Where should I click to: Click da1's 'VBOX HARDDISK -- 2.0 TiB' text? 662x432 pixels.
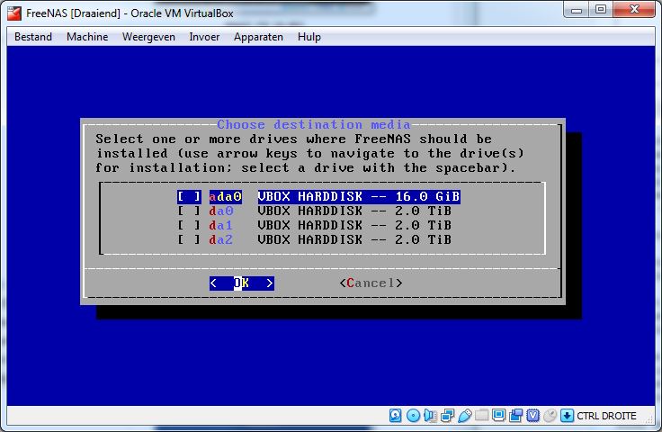pyautogui.click(x=354, y=225)
